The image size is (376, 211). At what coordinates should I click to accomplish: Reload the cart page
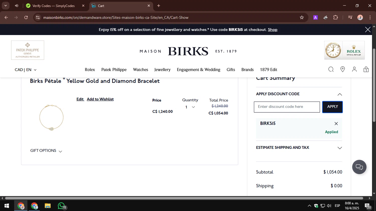coord(26,18)
